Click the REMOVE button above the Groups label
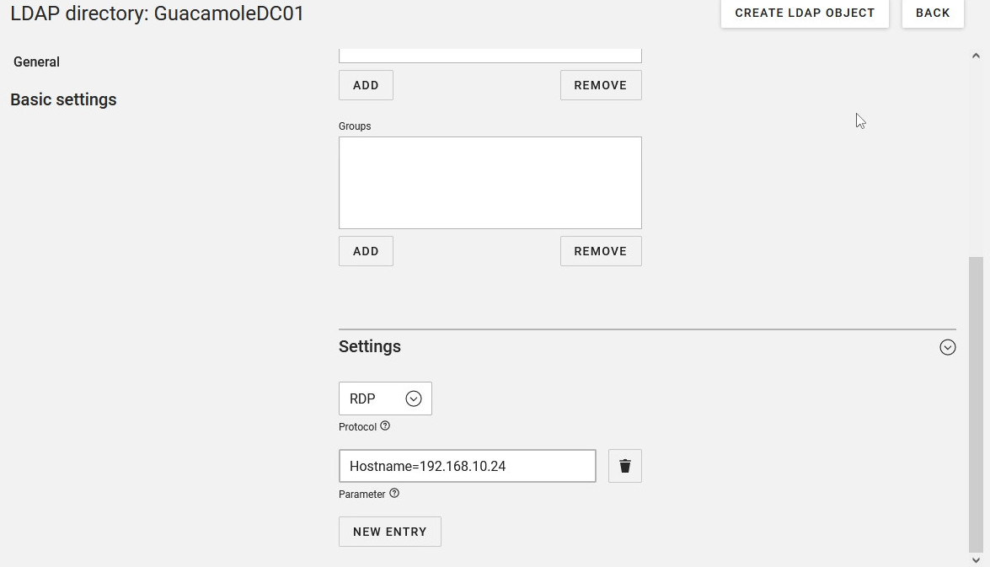This screenshot has height=567, width=990. (x=600, y=85)
